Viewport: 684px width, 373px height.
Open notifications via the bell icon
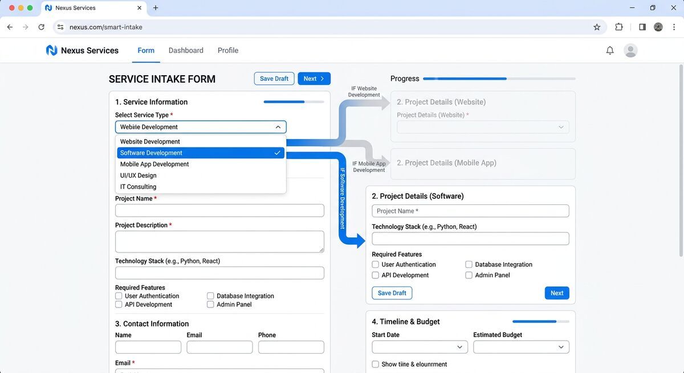click(x=609, y=50)
